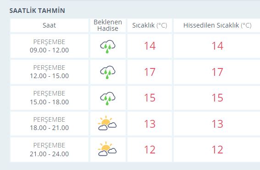Click the rain icon for 09.00 - 12.00

point(108,46)
